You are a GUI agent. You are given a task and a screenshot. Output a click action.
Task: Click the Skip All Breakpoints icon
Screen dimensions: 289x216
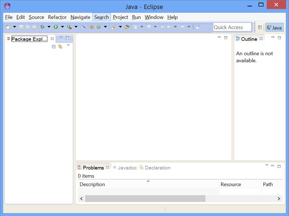click(84, 27)
